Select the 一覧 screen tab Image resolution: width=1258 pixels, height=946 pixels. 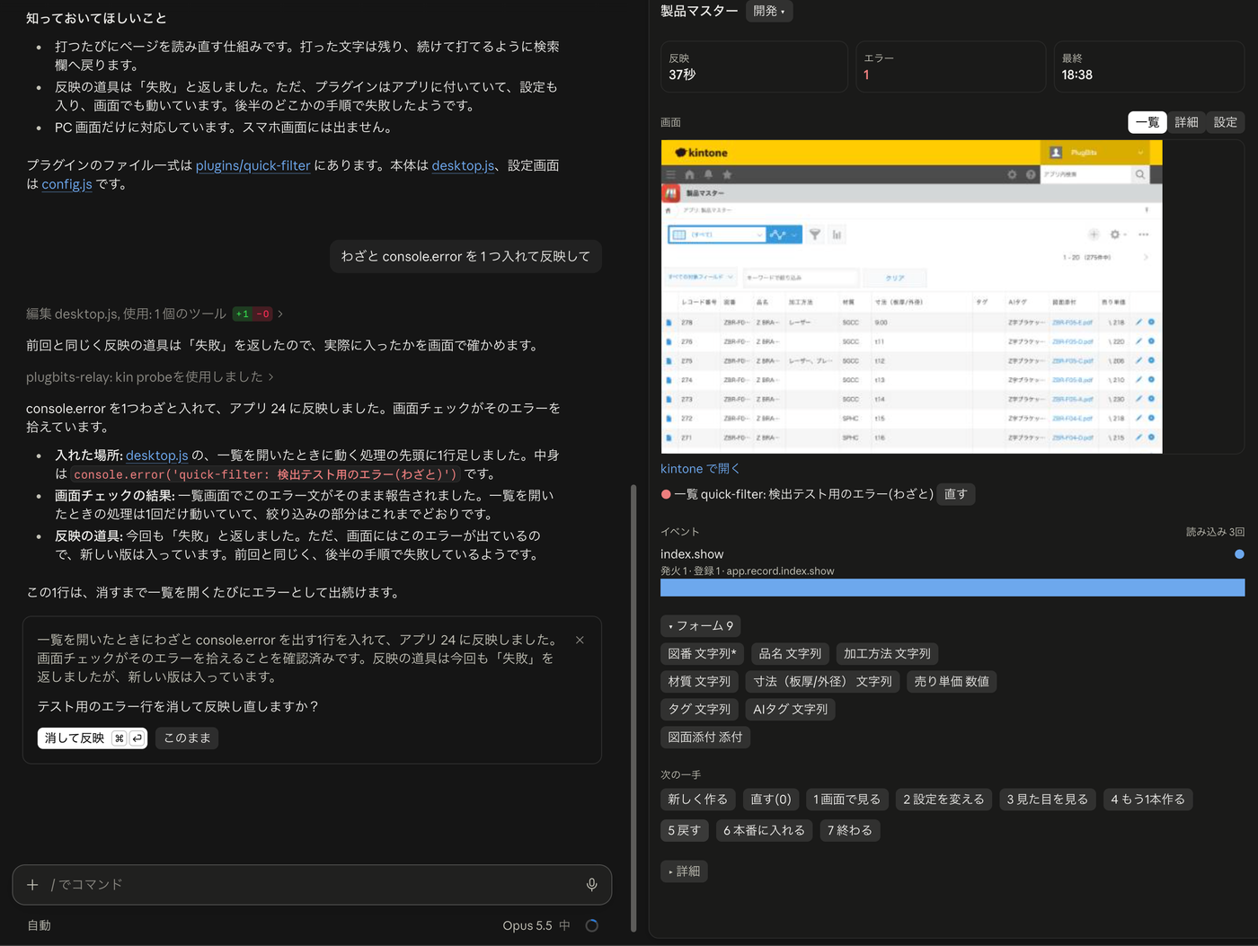click(x=1147, y=122)
